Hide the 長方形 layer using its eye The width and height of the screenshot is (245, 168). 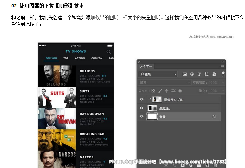tap(141, 108)
